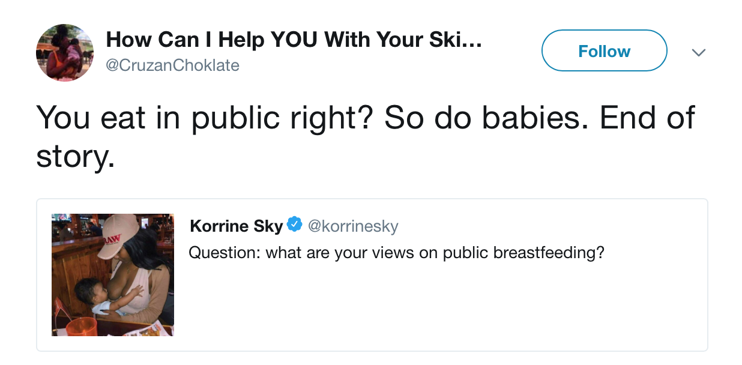Click the blue verified badge icon

pyautogui.click(x=294, y=225)
